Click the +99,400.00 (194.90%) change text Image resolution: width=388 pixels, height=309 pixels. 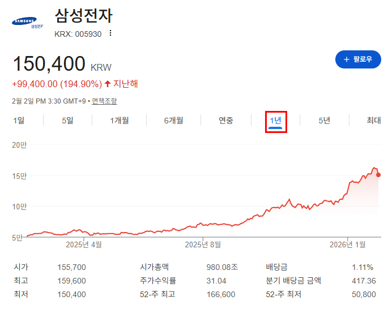(57, 84)
